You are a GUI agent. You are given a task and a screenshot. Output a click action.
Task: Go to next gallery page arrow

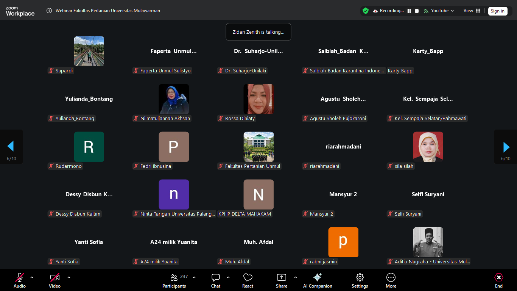[506, 147]
